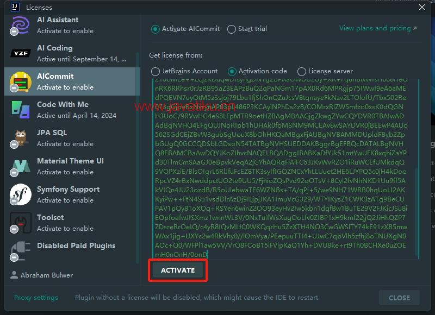Select AI Coding in the license list
The image size is (435, 315).
click(x=72, y=53)
